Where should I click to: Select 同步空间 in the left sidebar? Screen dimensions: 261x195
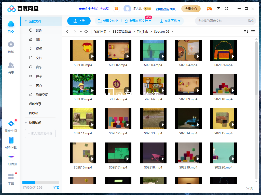(x=11, y=125)
